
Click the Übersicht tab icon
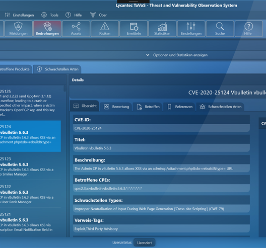pyautogui.click(x=76, y=106)
